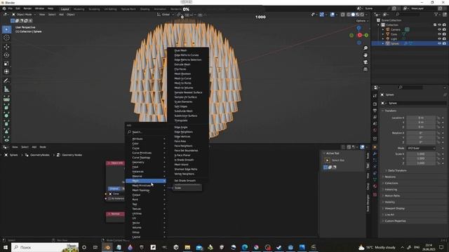Select the Transform tool
The height and width of the screenshot is (252, 449).
click(6, 71)
